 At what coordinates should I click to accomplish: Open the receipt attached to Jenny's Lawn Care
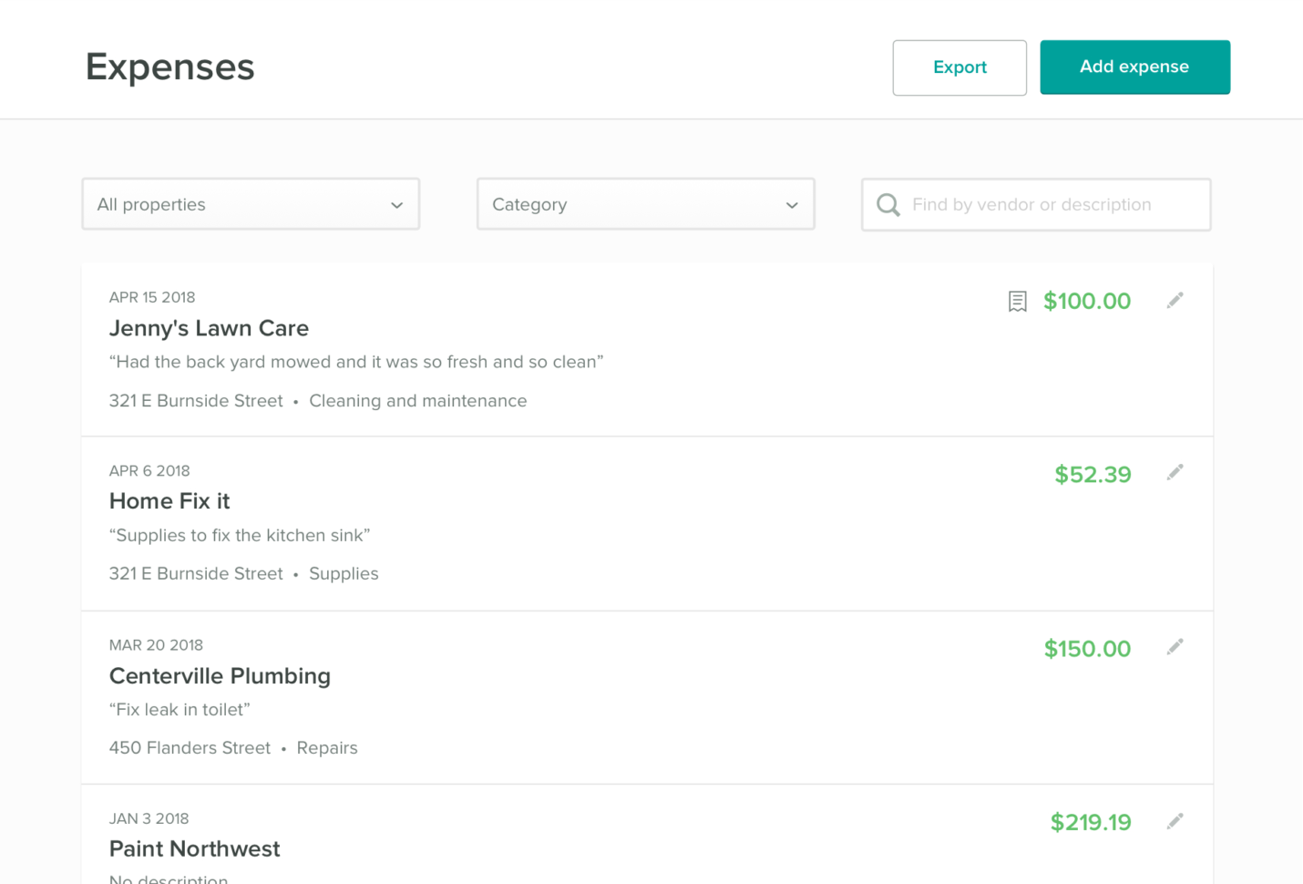coord(1017,301)
